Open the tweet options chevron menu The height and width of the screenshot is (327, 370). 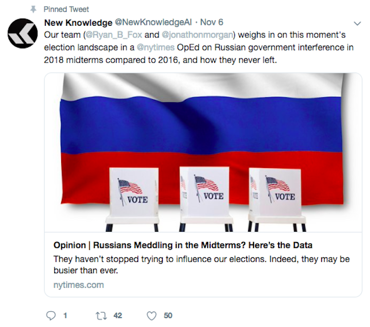358,23
